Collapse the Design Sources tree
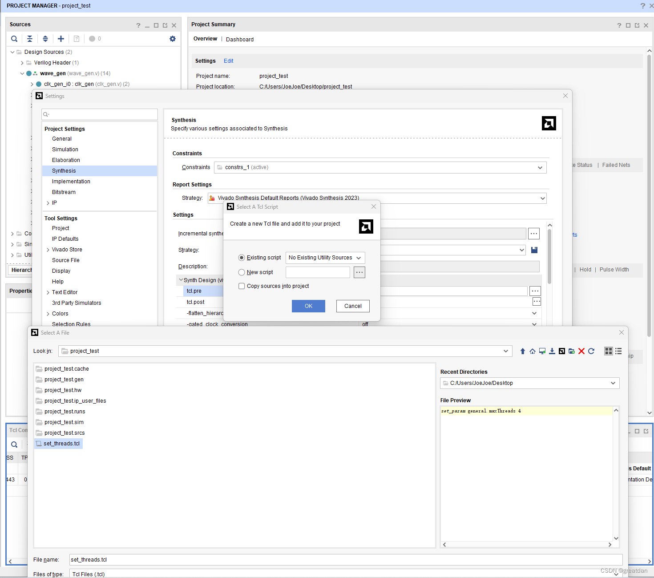Viewport: 654px width, 578px height. [x=12, y=52]
